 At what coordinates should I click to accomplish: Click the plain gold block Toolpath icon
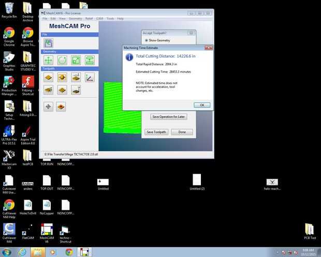pos(49,78)
